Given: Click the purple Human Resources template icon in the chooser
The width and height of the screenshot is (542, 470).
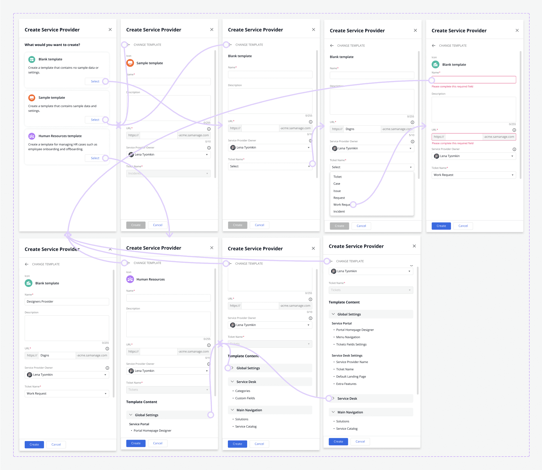Looking at the screenshot, I should coord(32,136).
